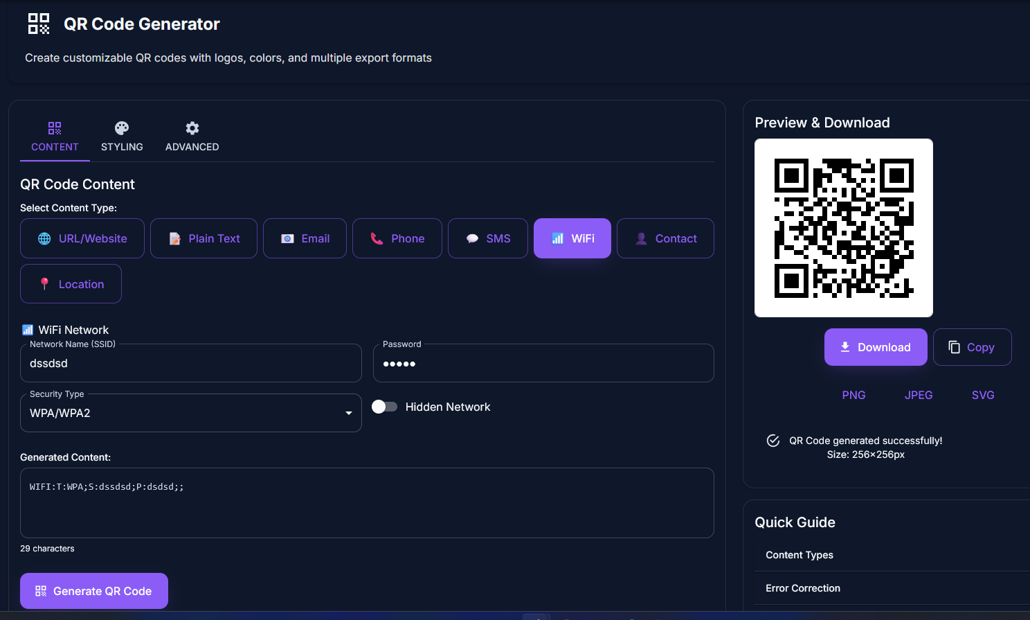Select SMS content type
Screen dimensions: 1030x620
point(488,238)
